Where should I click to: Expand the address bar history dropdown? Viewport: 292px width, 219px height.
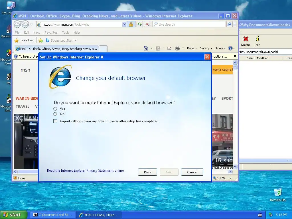(x=124, y=25)
